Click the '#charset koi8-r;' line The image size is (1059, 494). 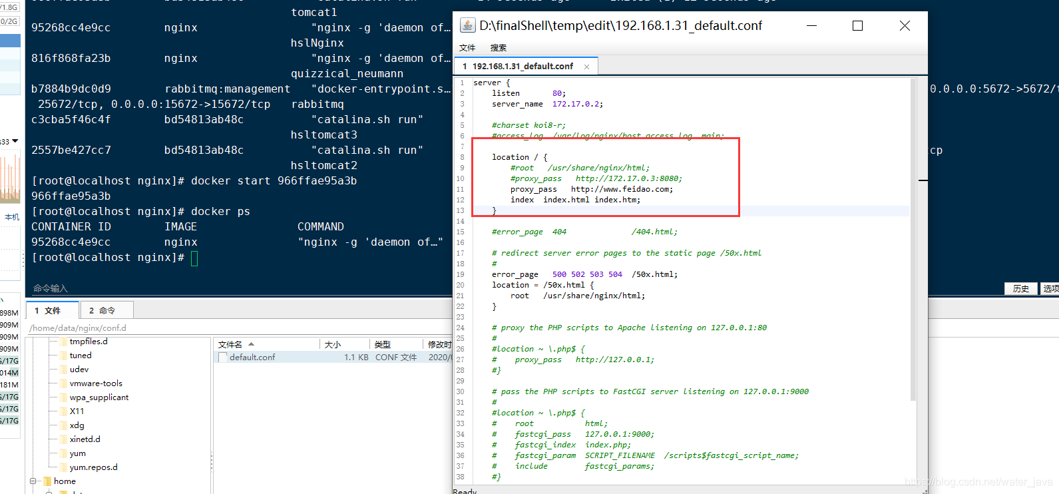tap(529, 125)
